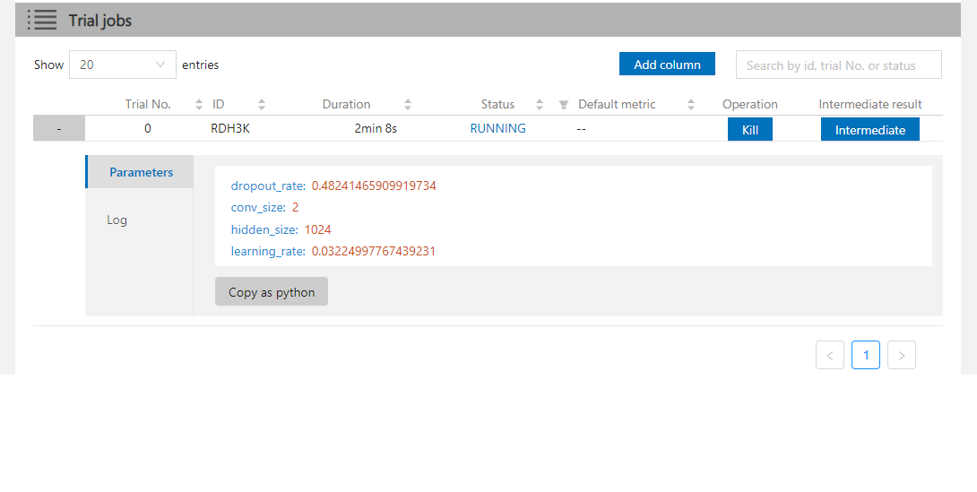Sort trials by Status arrows
This screenshot has width=977, height=492.
coord(540,105)
